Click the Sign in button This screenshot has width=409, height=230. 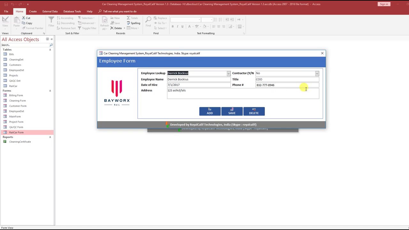coord(384,4)
